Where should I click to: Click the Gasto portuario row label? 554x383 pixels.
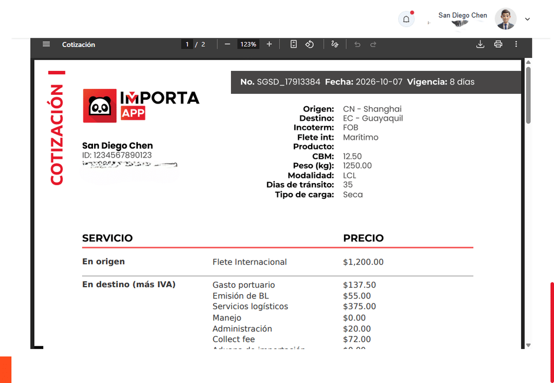pyautogui.click(x=243, y=285)
